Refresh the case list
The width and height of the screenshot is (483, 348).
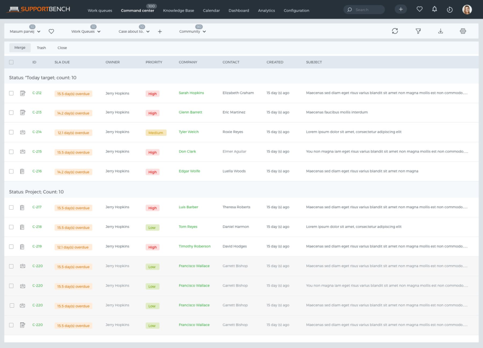(395, 31)
